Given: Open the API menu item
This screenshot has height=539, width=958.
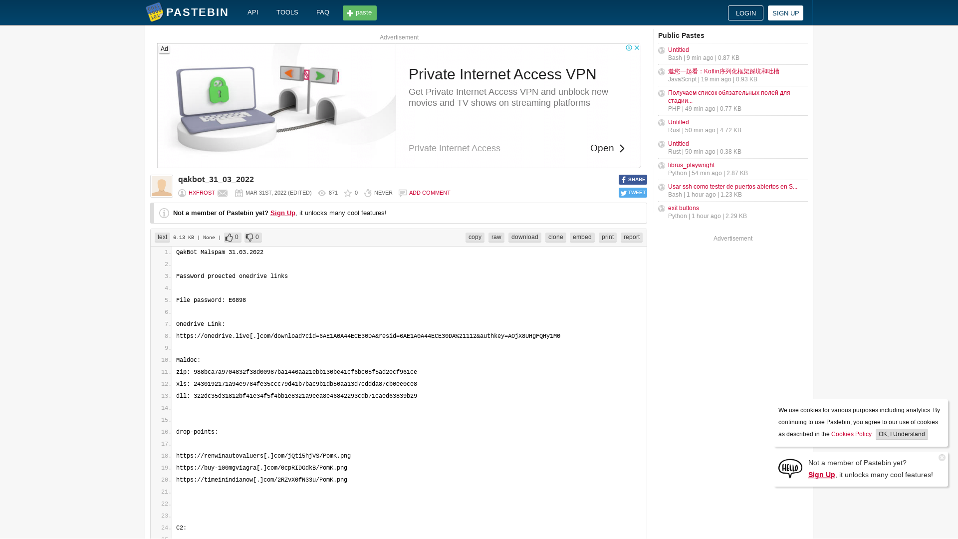Looking at the screenshot, I should (x=253, y=12).
